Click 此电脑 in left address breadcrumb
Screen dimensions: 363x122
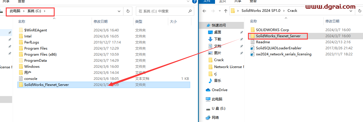[15, 11]
